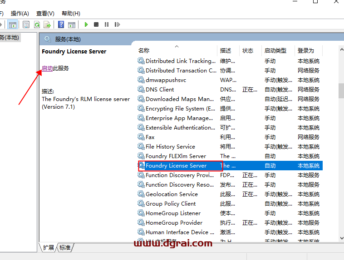Image resolution: width=344 pixels, height=260 pixels.
Task: Click the gear icon of Downloaded Maps Manager
Action: pyautogui.click(x=141, y=99)
